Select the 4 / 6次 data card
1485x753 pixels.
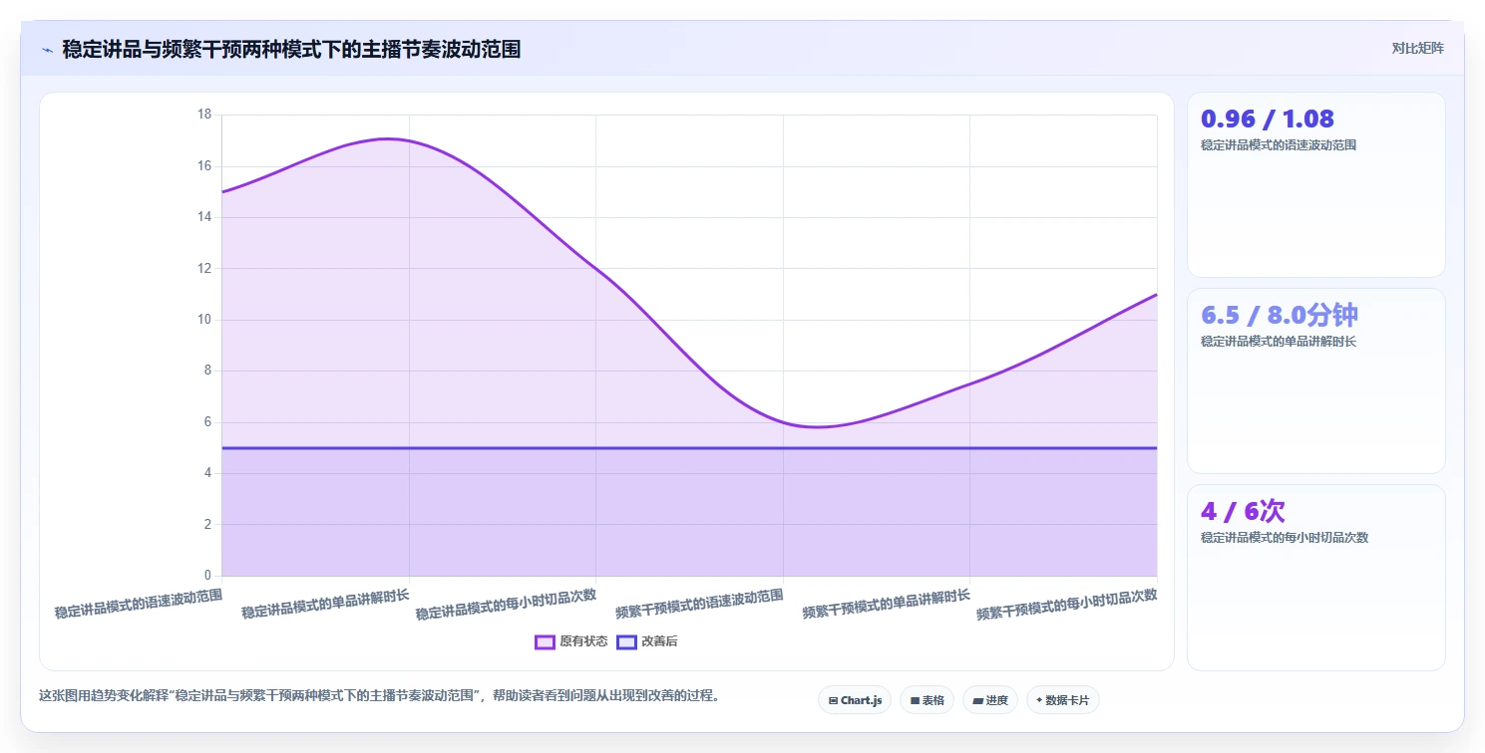[1315, 578]
